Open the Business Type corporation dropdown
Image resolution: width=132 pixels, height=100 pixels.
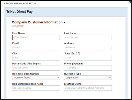coord(88,78)
